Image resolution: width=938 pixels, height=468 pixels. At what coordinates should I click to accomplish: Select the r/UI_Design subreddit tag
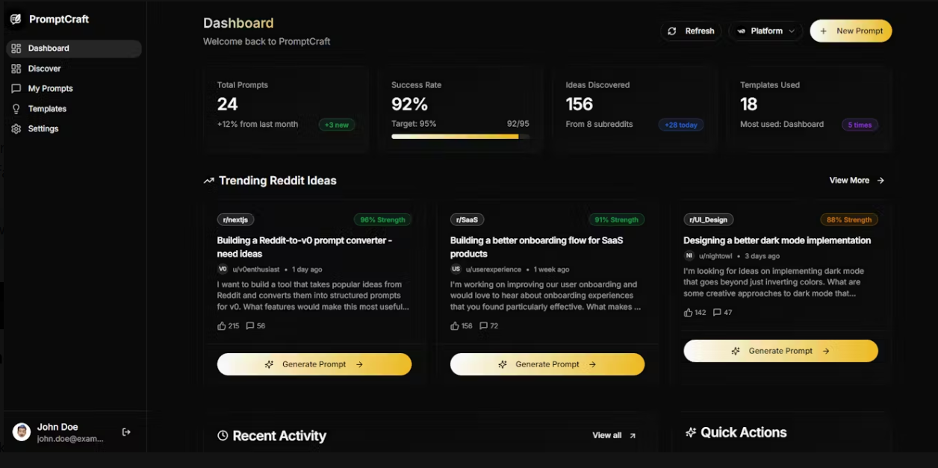point(708,219)
